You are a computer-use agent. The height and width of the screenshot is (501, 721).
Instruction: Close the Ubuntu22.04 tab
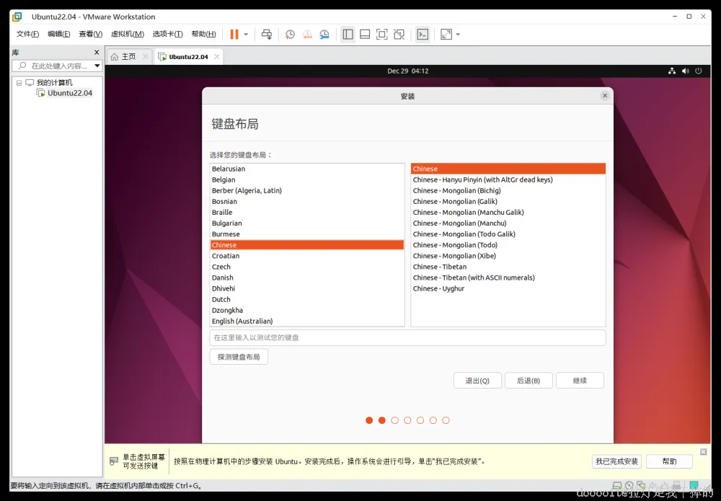point(216,56)
